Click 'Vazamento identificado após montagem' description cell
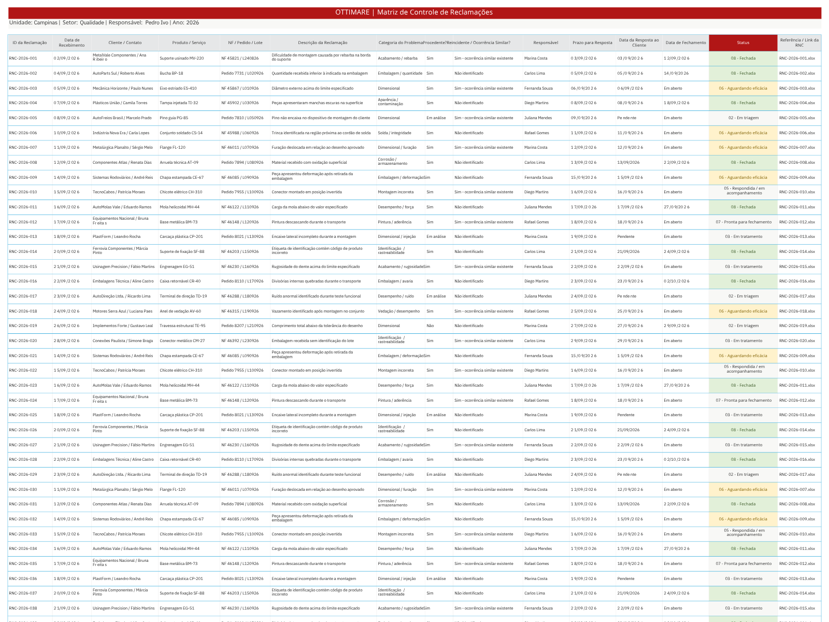Image resolution: width=829 pixels, height=622 pixels. pyautogui.click(x=323, y=312)
